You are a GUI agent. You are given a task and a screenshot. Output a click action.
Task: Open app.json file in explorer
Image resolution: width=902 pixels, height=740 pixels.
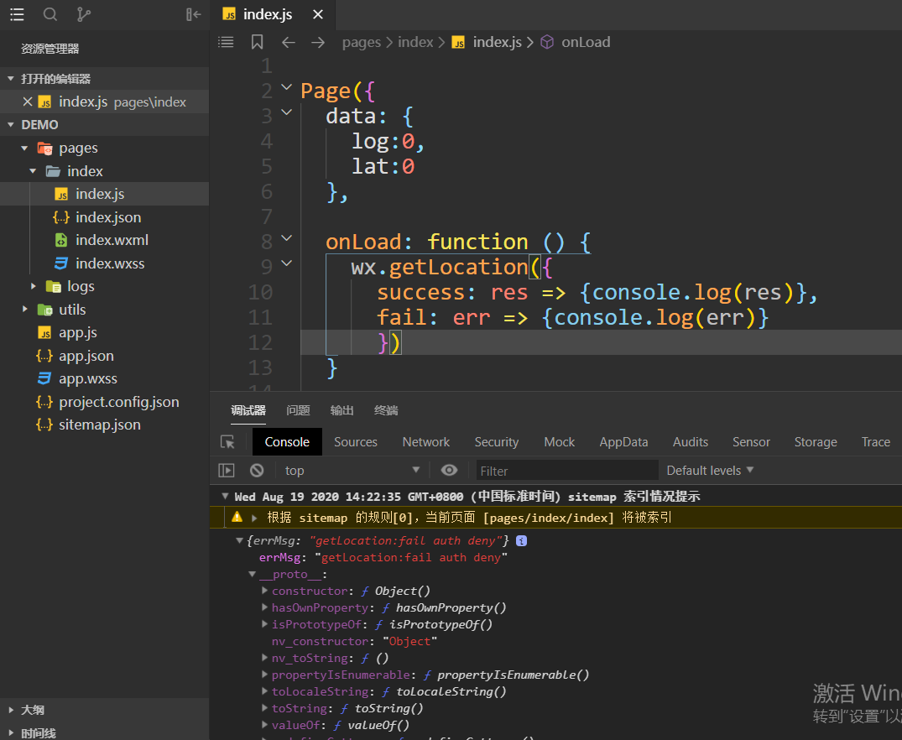86,356
